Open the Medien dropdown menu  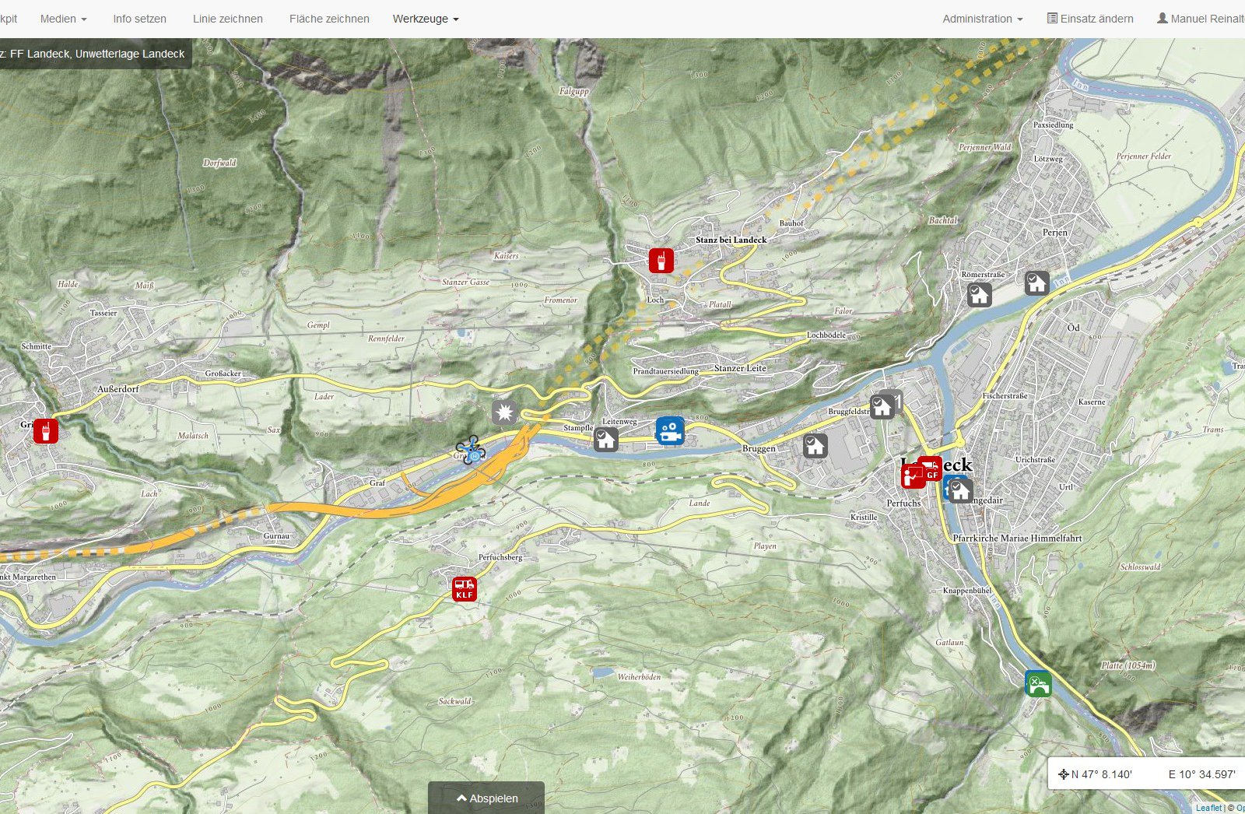64,19
